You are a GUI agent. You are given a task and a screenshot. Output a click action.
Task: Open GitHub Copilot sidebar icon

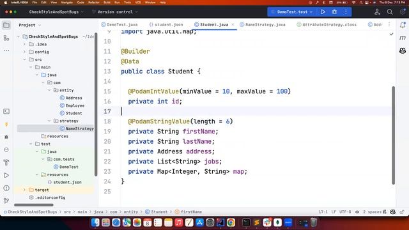403,50
